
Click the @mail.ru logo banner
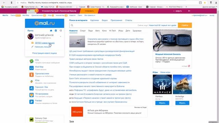(44, 23)
